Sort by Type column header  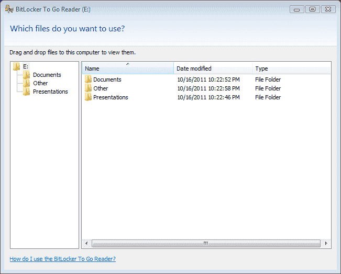point(291,68)
